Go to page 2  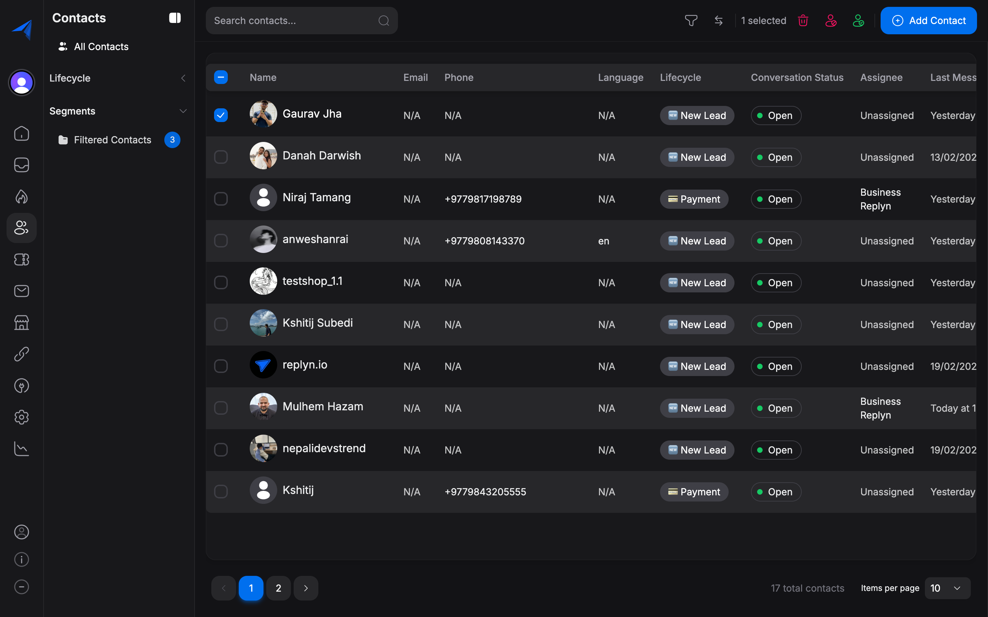[x=278, y=588]
